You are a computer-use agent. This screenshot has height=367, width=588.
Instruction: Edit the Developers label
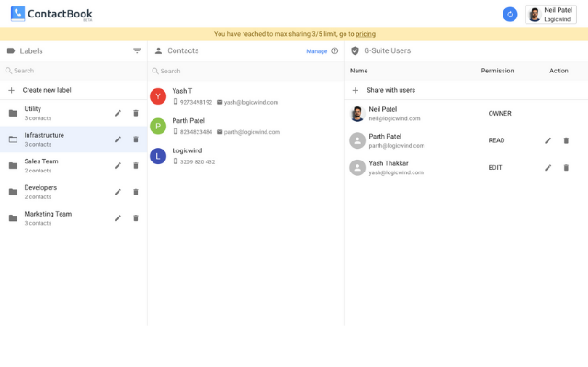tap(118, 192)
